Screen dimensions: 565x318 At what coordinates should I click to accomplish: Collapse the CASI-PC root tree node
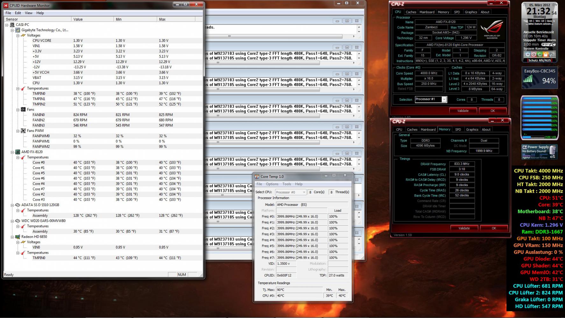(x=7, y=25)
